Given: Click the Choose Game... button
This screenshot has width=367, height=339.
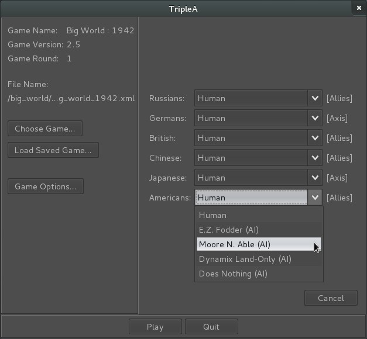Looking at the screenshot, I should (x=45, y=129).
